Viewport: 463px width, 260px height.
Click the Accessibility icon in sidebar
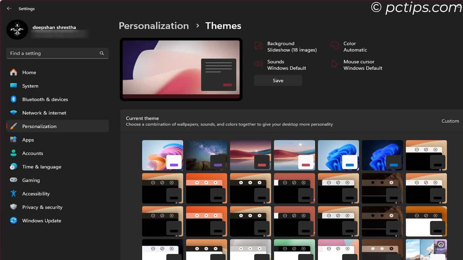[x=12, y=193]
